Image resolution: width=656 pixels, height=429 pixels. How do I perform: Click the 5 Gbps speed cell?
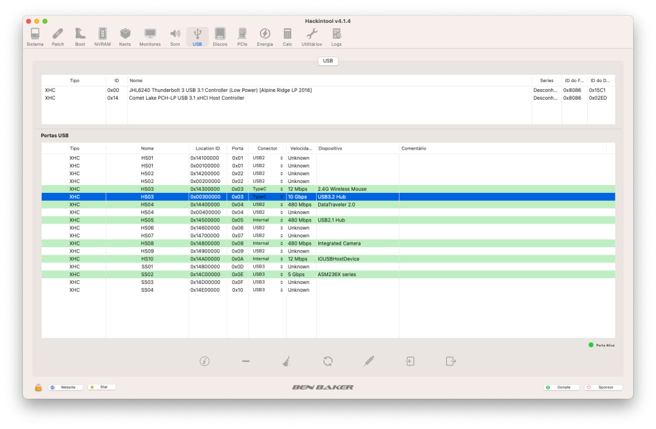pos(301,275)
